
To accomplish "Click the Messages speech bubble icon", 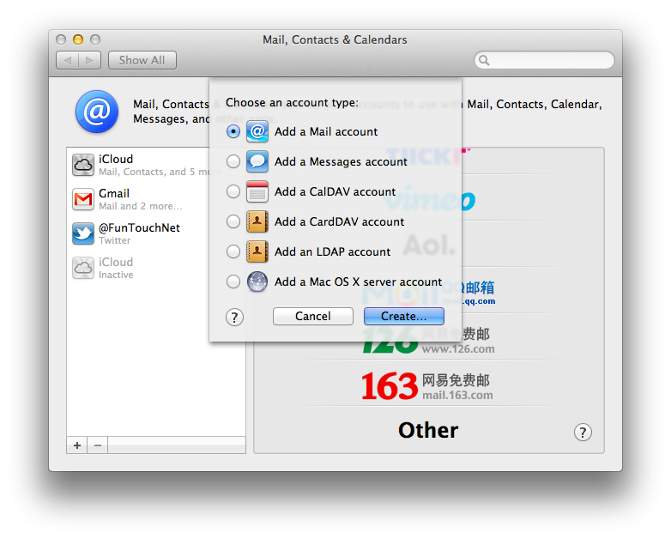I will pyautogui.click(x=257, y=161).
